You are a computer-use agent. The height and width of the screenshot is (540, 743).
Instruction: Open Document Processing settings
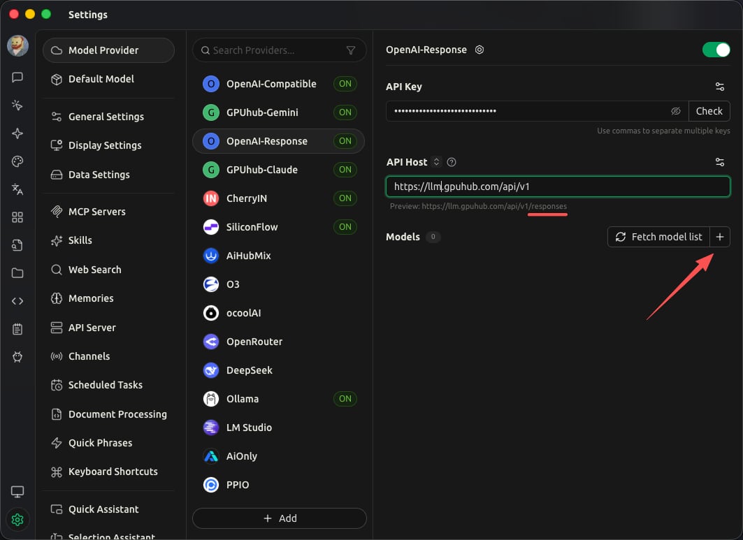coord(108,414)
